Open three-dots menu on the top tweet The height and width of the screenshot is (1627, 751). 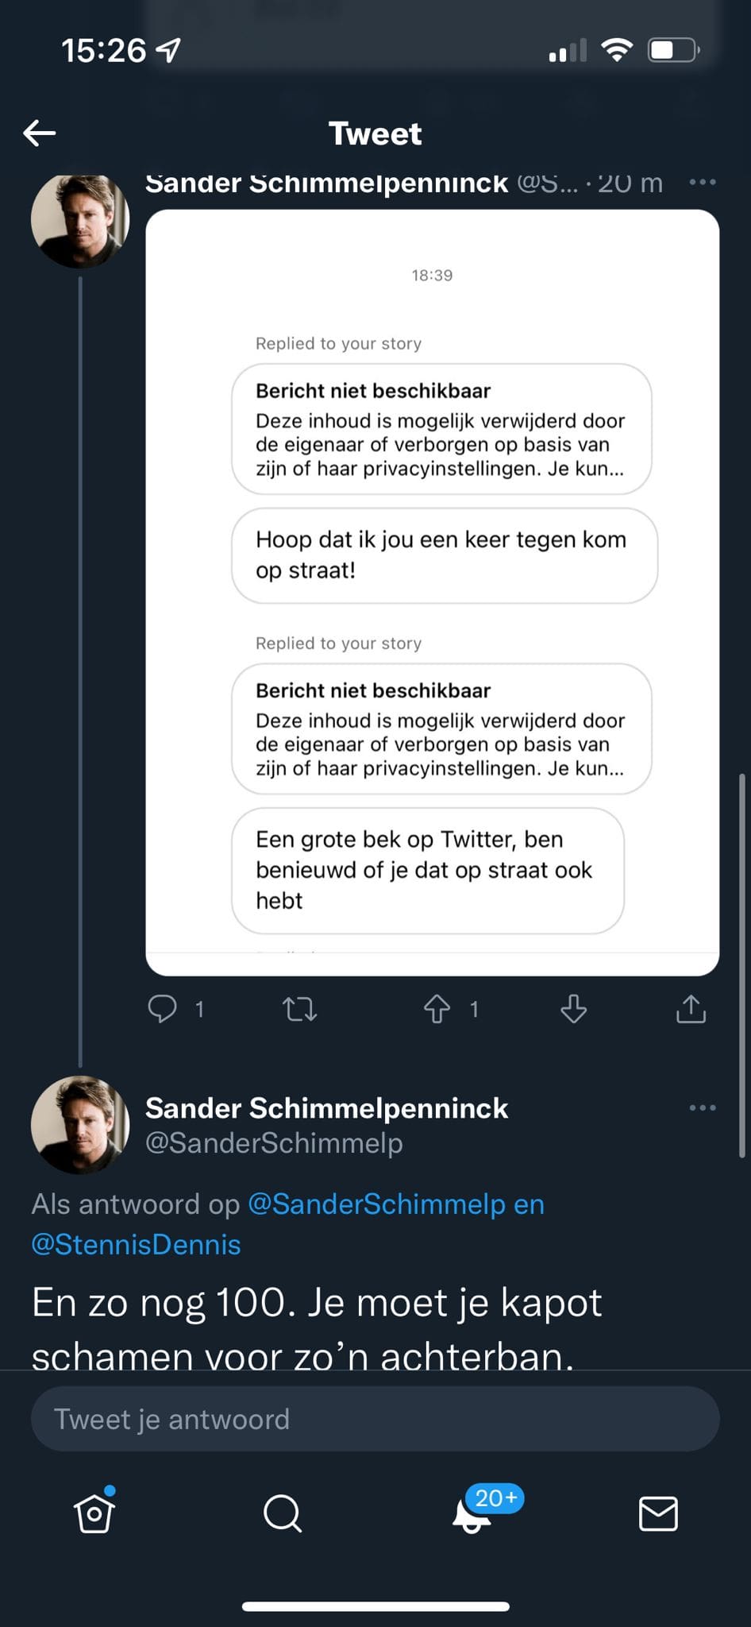pyautogui.click(x=703, y=182)
